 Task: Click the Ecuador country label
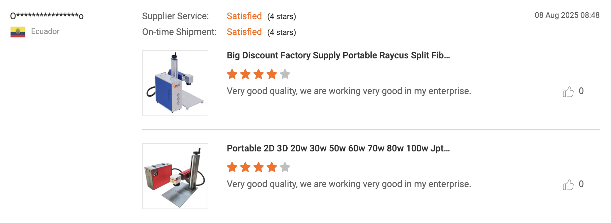point(45,31)
